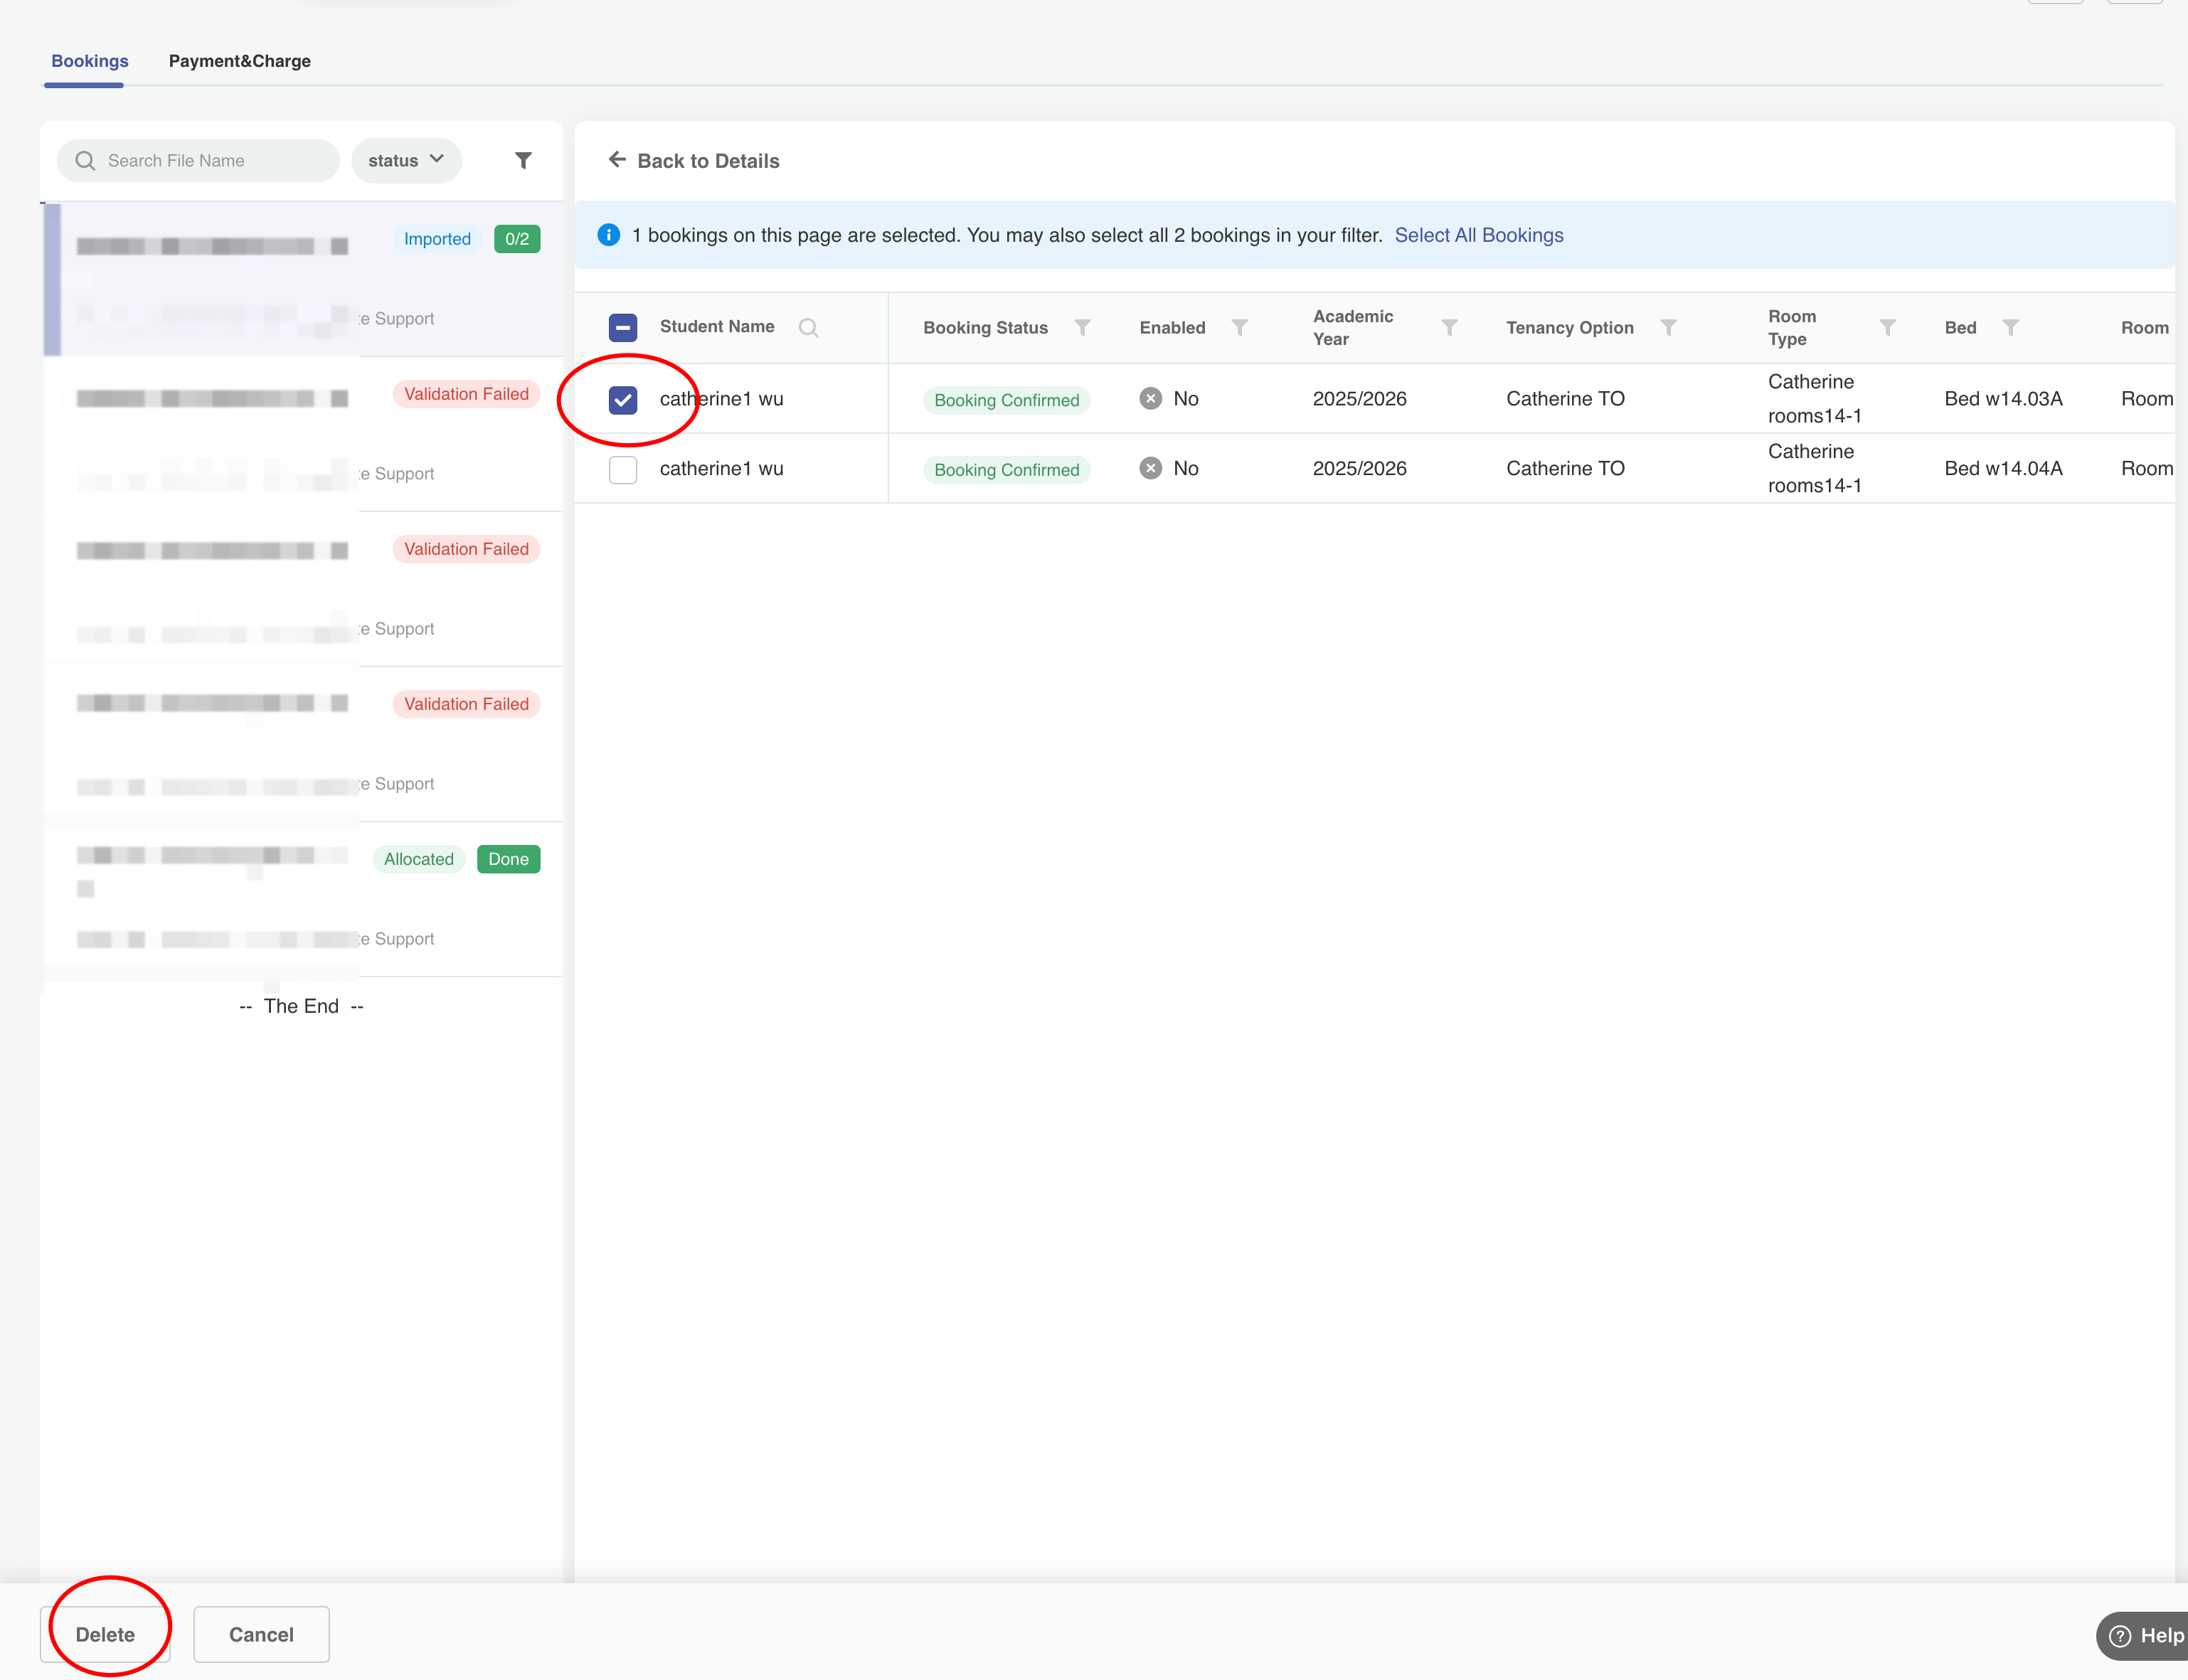Switch to the Payment&Charge tab
This screenshot has width=2188, height=1680.
click(x=240, y=61)
